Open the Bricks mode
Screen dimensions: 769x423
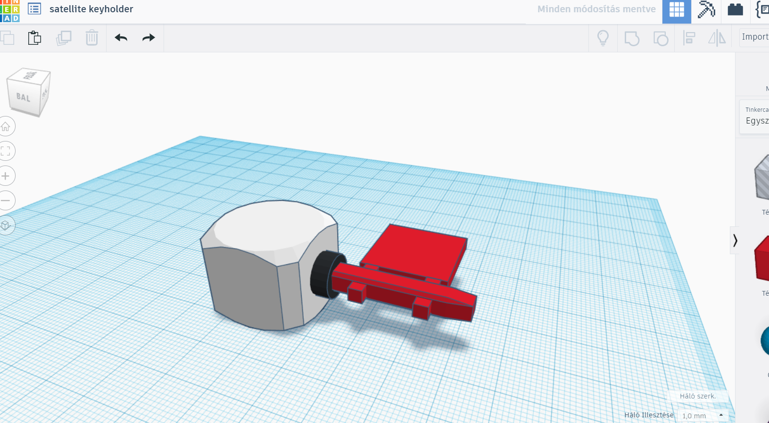(735, 9)
